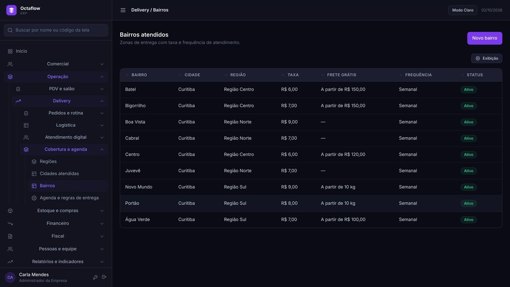Open Atendimento digital menu
This screenshot has width=510, height=287.
tap(64, 138)
